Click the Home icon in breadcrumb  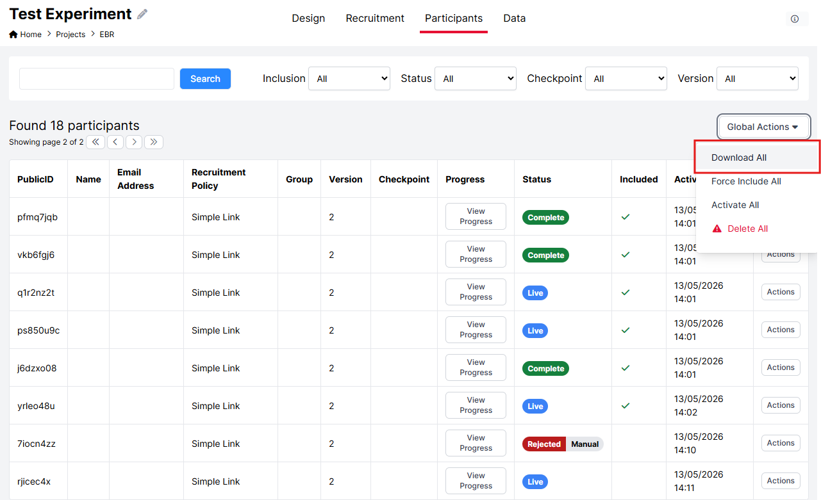(13, 35)
